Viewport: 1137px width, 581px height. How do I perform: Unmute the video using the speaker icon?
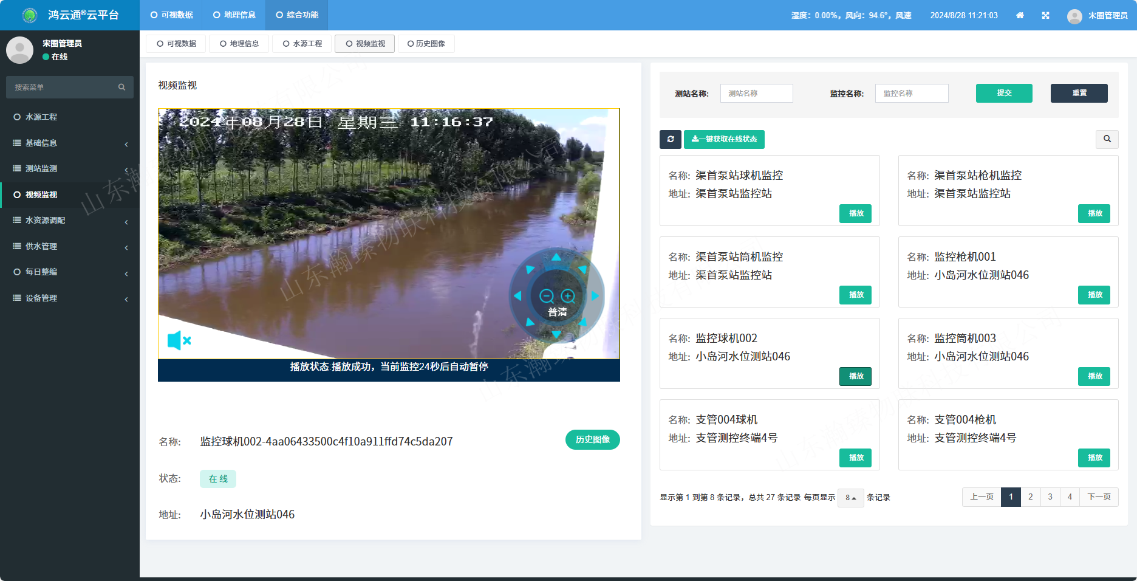pyautogui.click(x=179, y=340)
